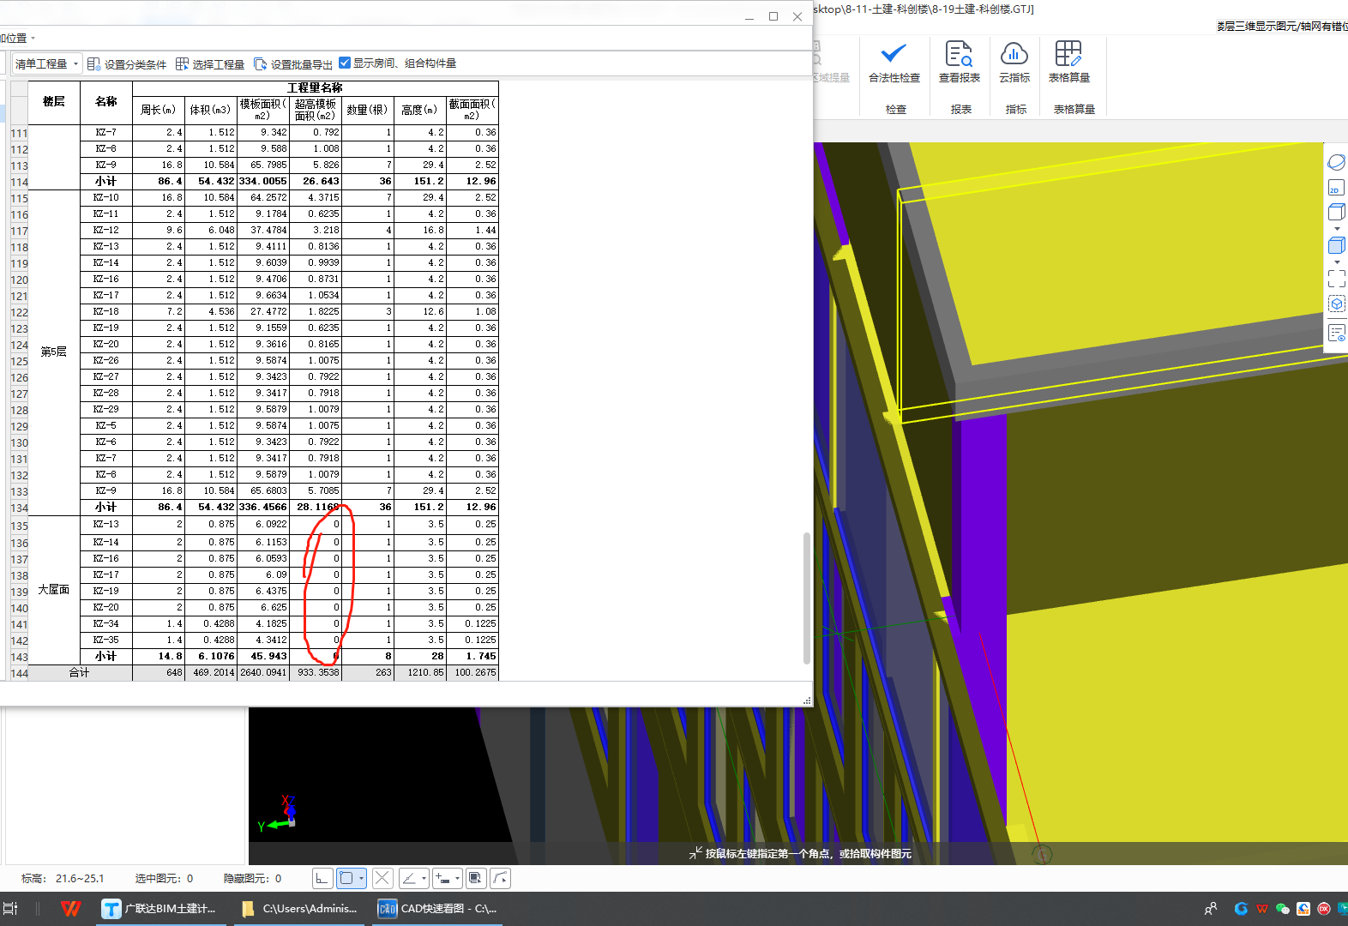Expand arrow below shaded cube icon
The width and height of the screenshot is (1348, 926).
pos(1336,262)
